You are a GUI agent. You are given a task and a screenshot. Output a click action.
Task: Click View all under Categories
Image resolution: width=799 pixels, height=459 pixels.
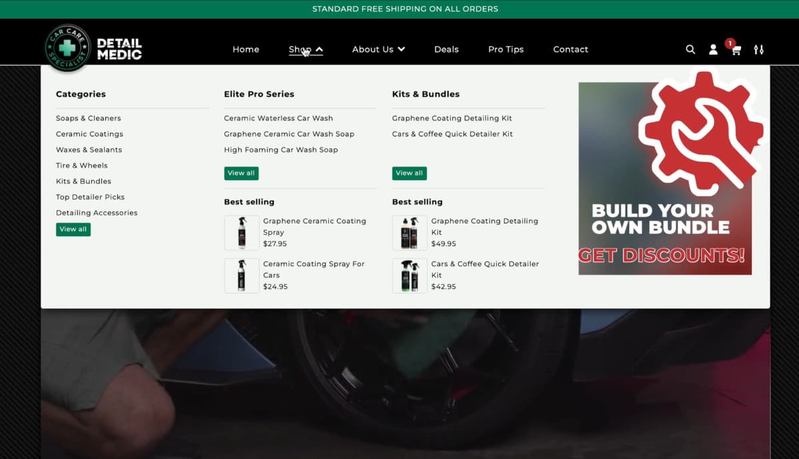73,229
